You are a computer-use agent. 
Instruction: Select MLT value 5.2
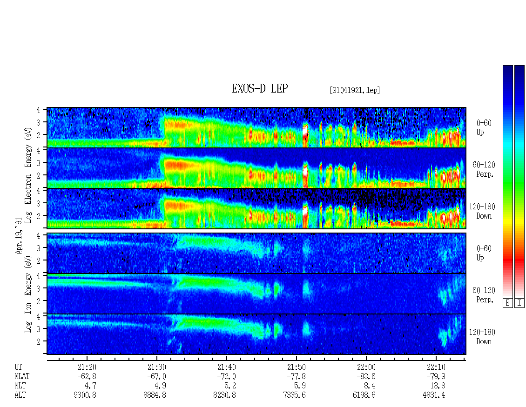point(230,386)
